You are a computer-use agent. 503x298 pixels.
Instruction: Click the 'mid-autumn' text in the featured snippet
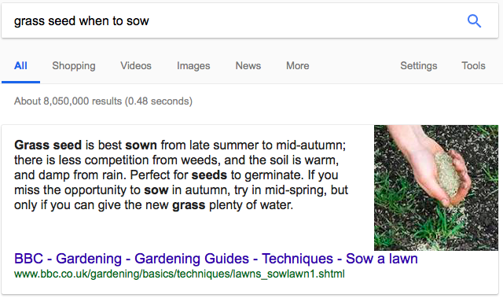(x=311, y=145)
